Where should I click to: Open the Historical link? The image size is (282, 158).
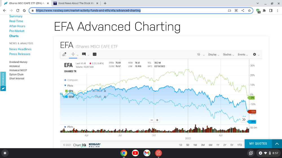pyautogui.click(x=15, y=66)
